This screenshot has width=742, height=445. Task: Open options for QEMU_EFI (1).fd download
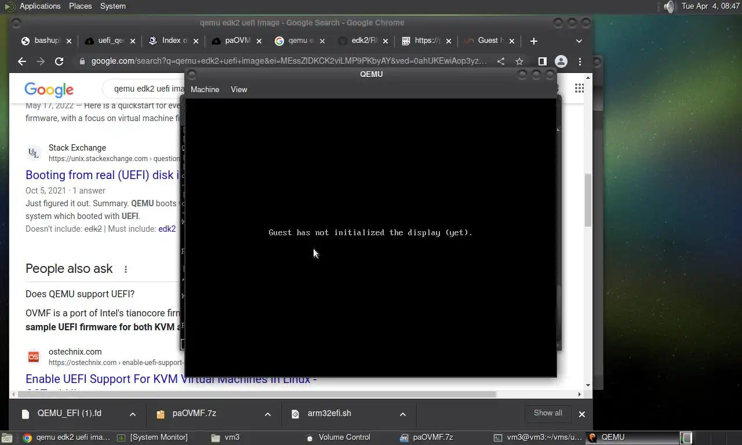coord(133,414)
